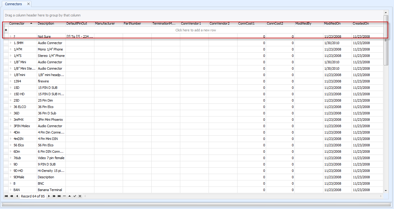
Task: Sort by ConnVendor1 column header
Action: pyautogui.click(x=194, y=23)
